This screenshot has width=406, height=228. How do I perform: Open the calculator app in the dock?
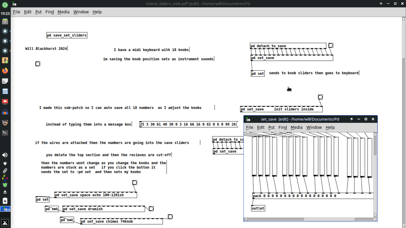point(5,91)
